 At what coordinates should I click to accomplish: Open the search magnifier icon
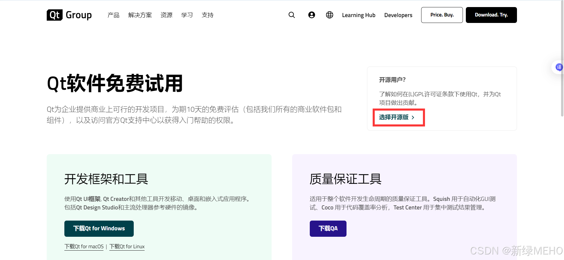[x=292, y=15]
